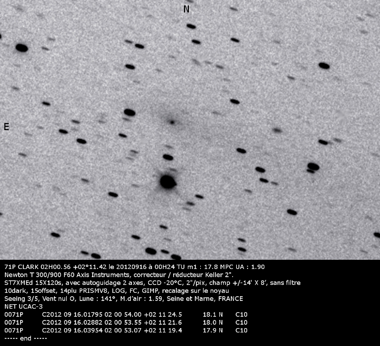Click the 'NET UCAC-3' catalog line
This screenshot has width=380, height=346.
tap(23, 306)
